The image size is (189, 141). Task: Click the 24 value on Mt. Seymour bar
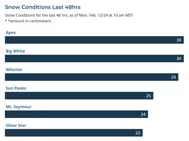click(143, 114)
